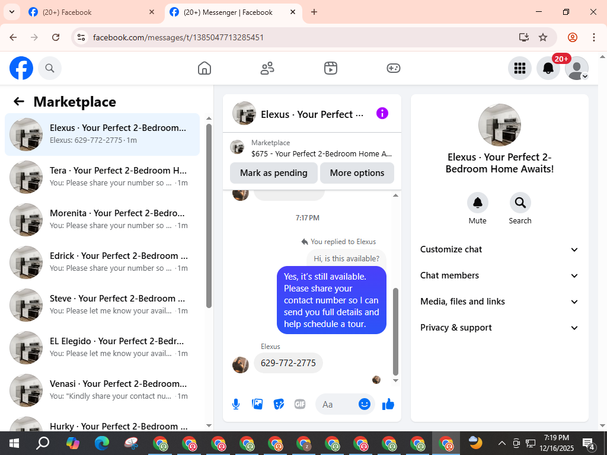The height and width of the screenshot is (455, 607).
Task: Search in conversation using the magnifier icon
Action: pos(520,203)
